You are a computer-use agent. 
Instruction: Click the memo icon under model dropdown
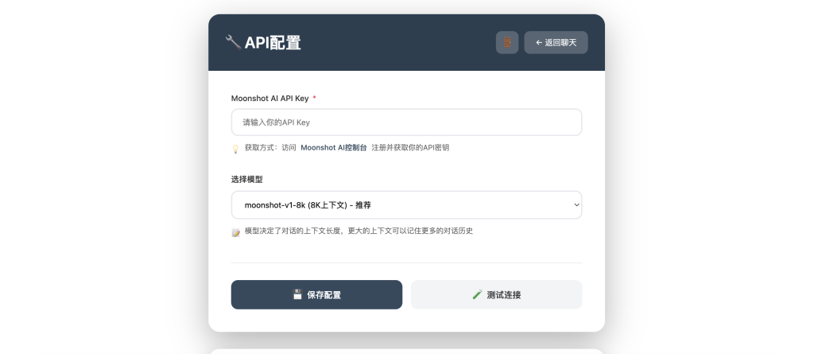(235, 232)
